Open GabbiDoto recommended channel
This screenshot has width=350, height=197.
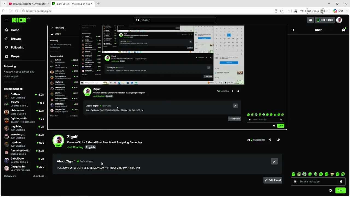(24, 160)
